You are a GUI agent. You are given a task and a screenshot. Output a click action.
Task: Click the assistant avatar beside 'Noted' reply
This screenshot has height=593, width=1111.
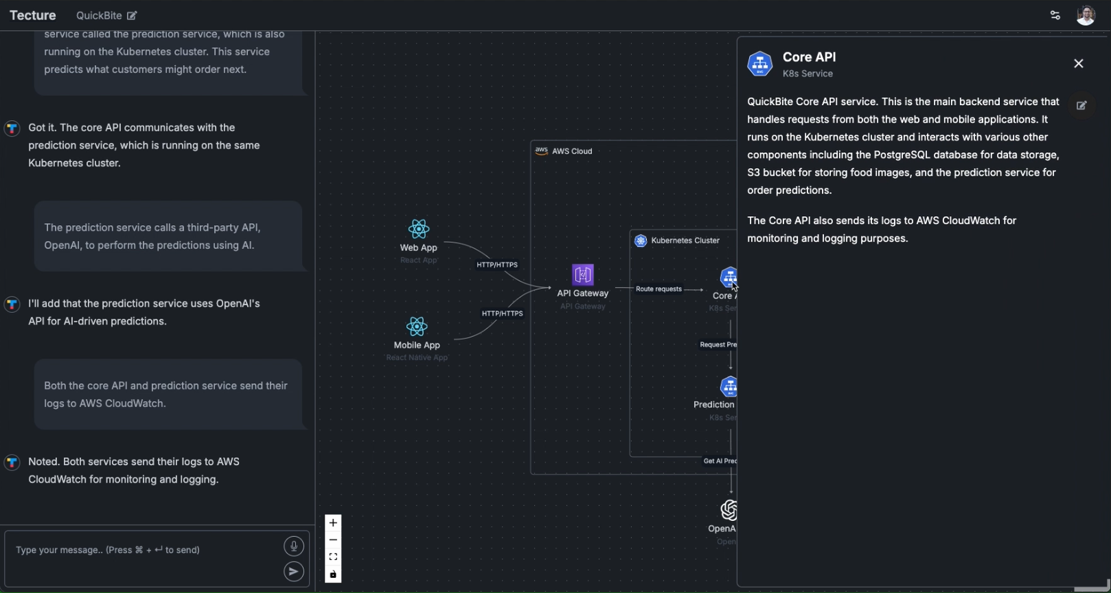[12, 463]
